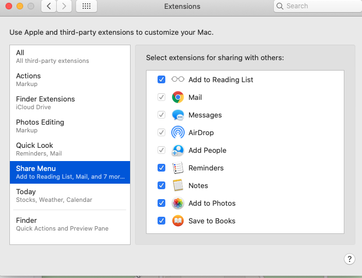Open the help question mark button
This screenshot has height=278, width=362.
click(349, 259)
